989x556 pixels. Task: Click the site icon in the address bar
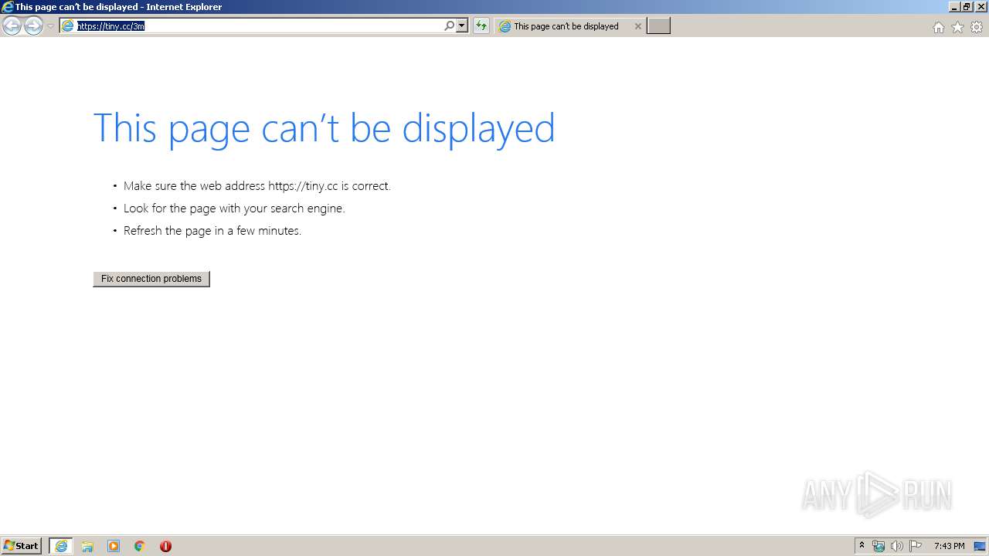[x=68, y=26]
